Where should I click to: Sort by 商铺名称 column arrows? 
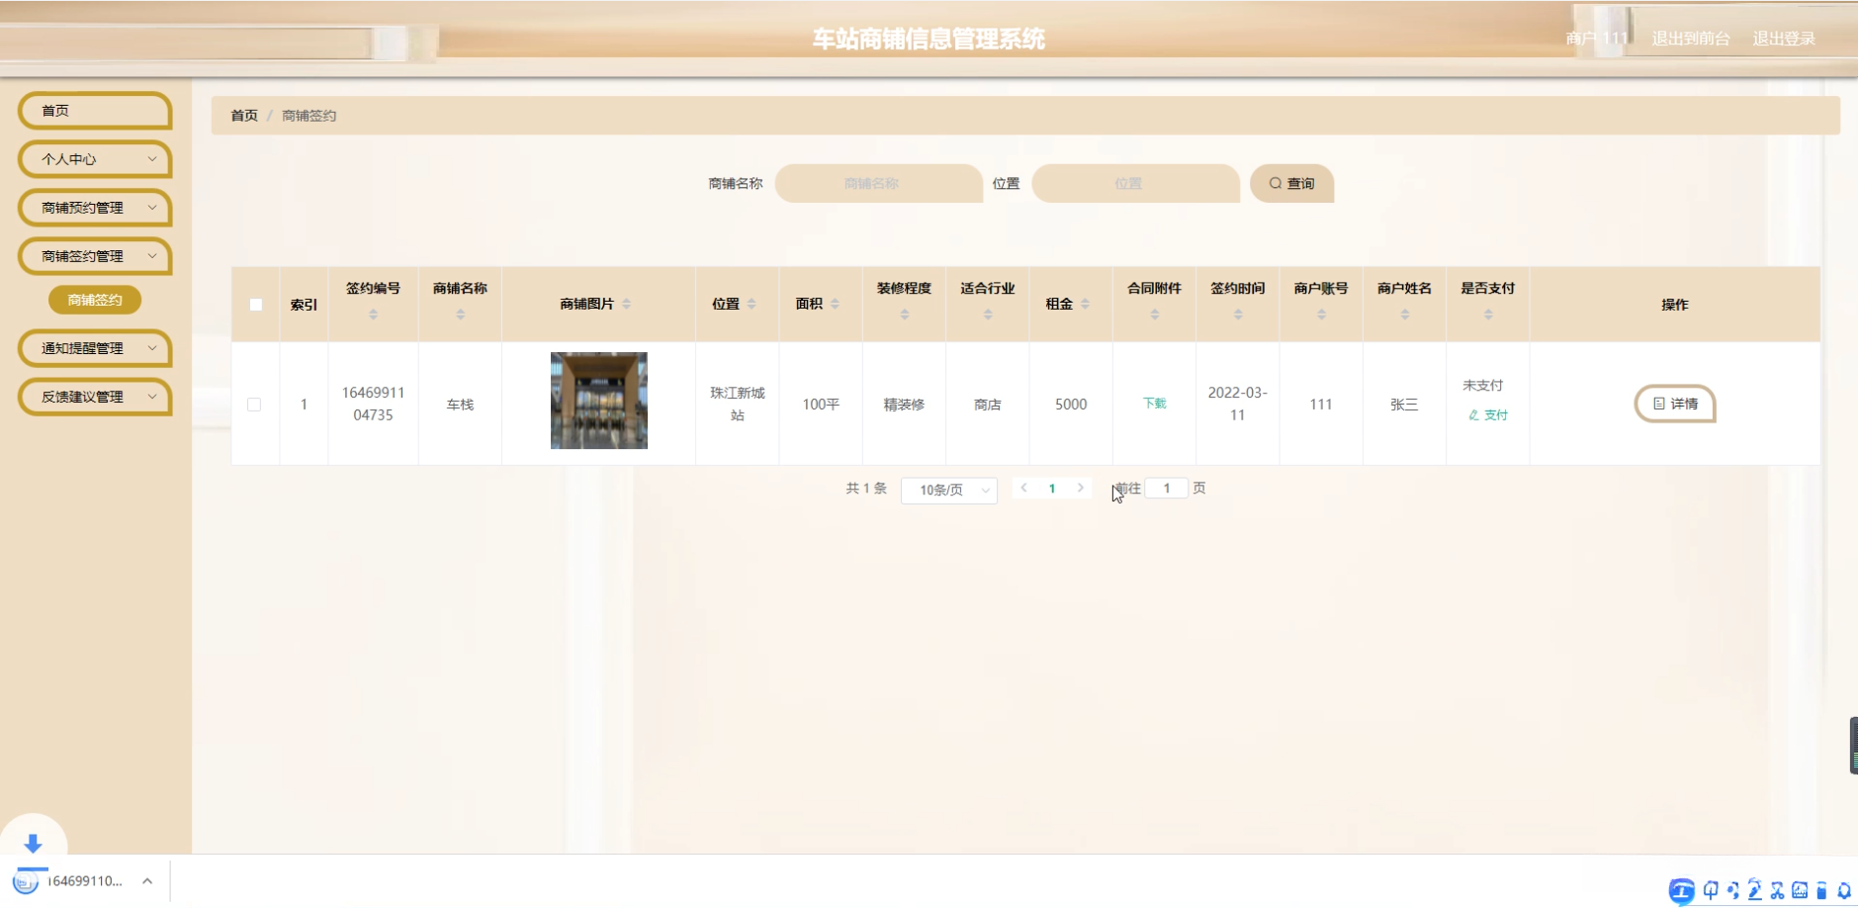coord(460,315)
